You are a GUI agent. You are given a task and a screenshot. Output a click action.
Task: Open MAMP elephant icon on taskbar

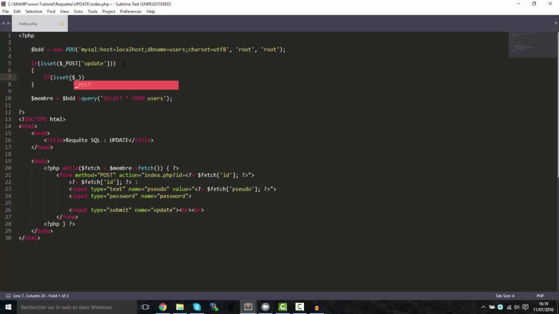pyautogui.click(x=265, y=307)
